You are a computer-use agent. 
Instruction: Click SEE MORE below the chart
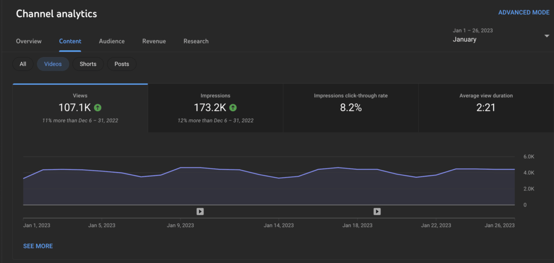(x=38, y=246)
